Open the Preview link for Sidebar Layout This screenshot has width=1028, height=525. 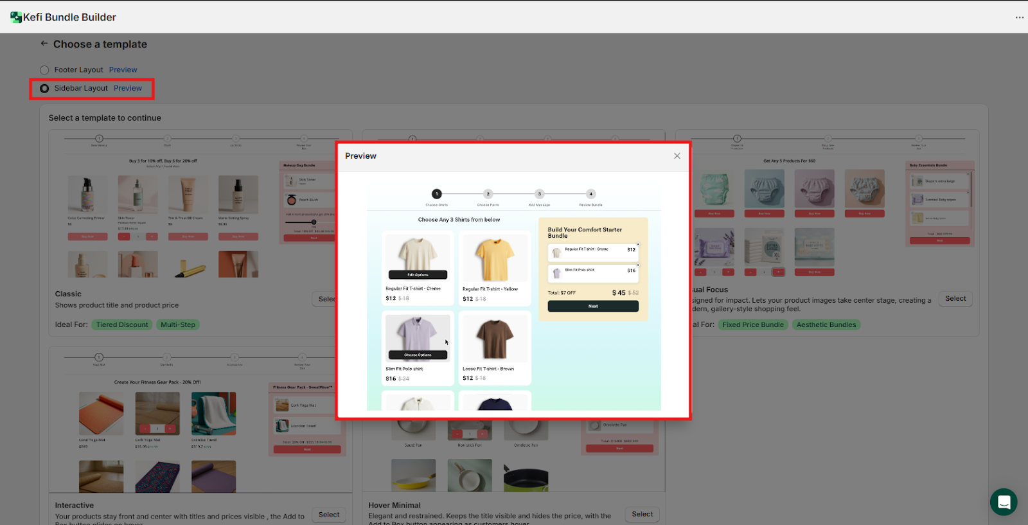(x=128, y=89)
